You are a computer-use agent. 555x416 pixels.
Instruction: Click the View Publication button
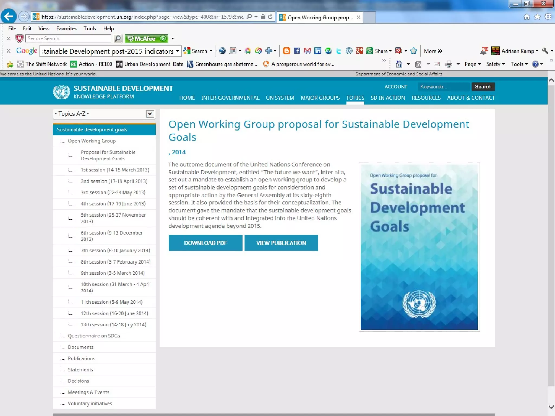click(281, 243)
